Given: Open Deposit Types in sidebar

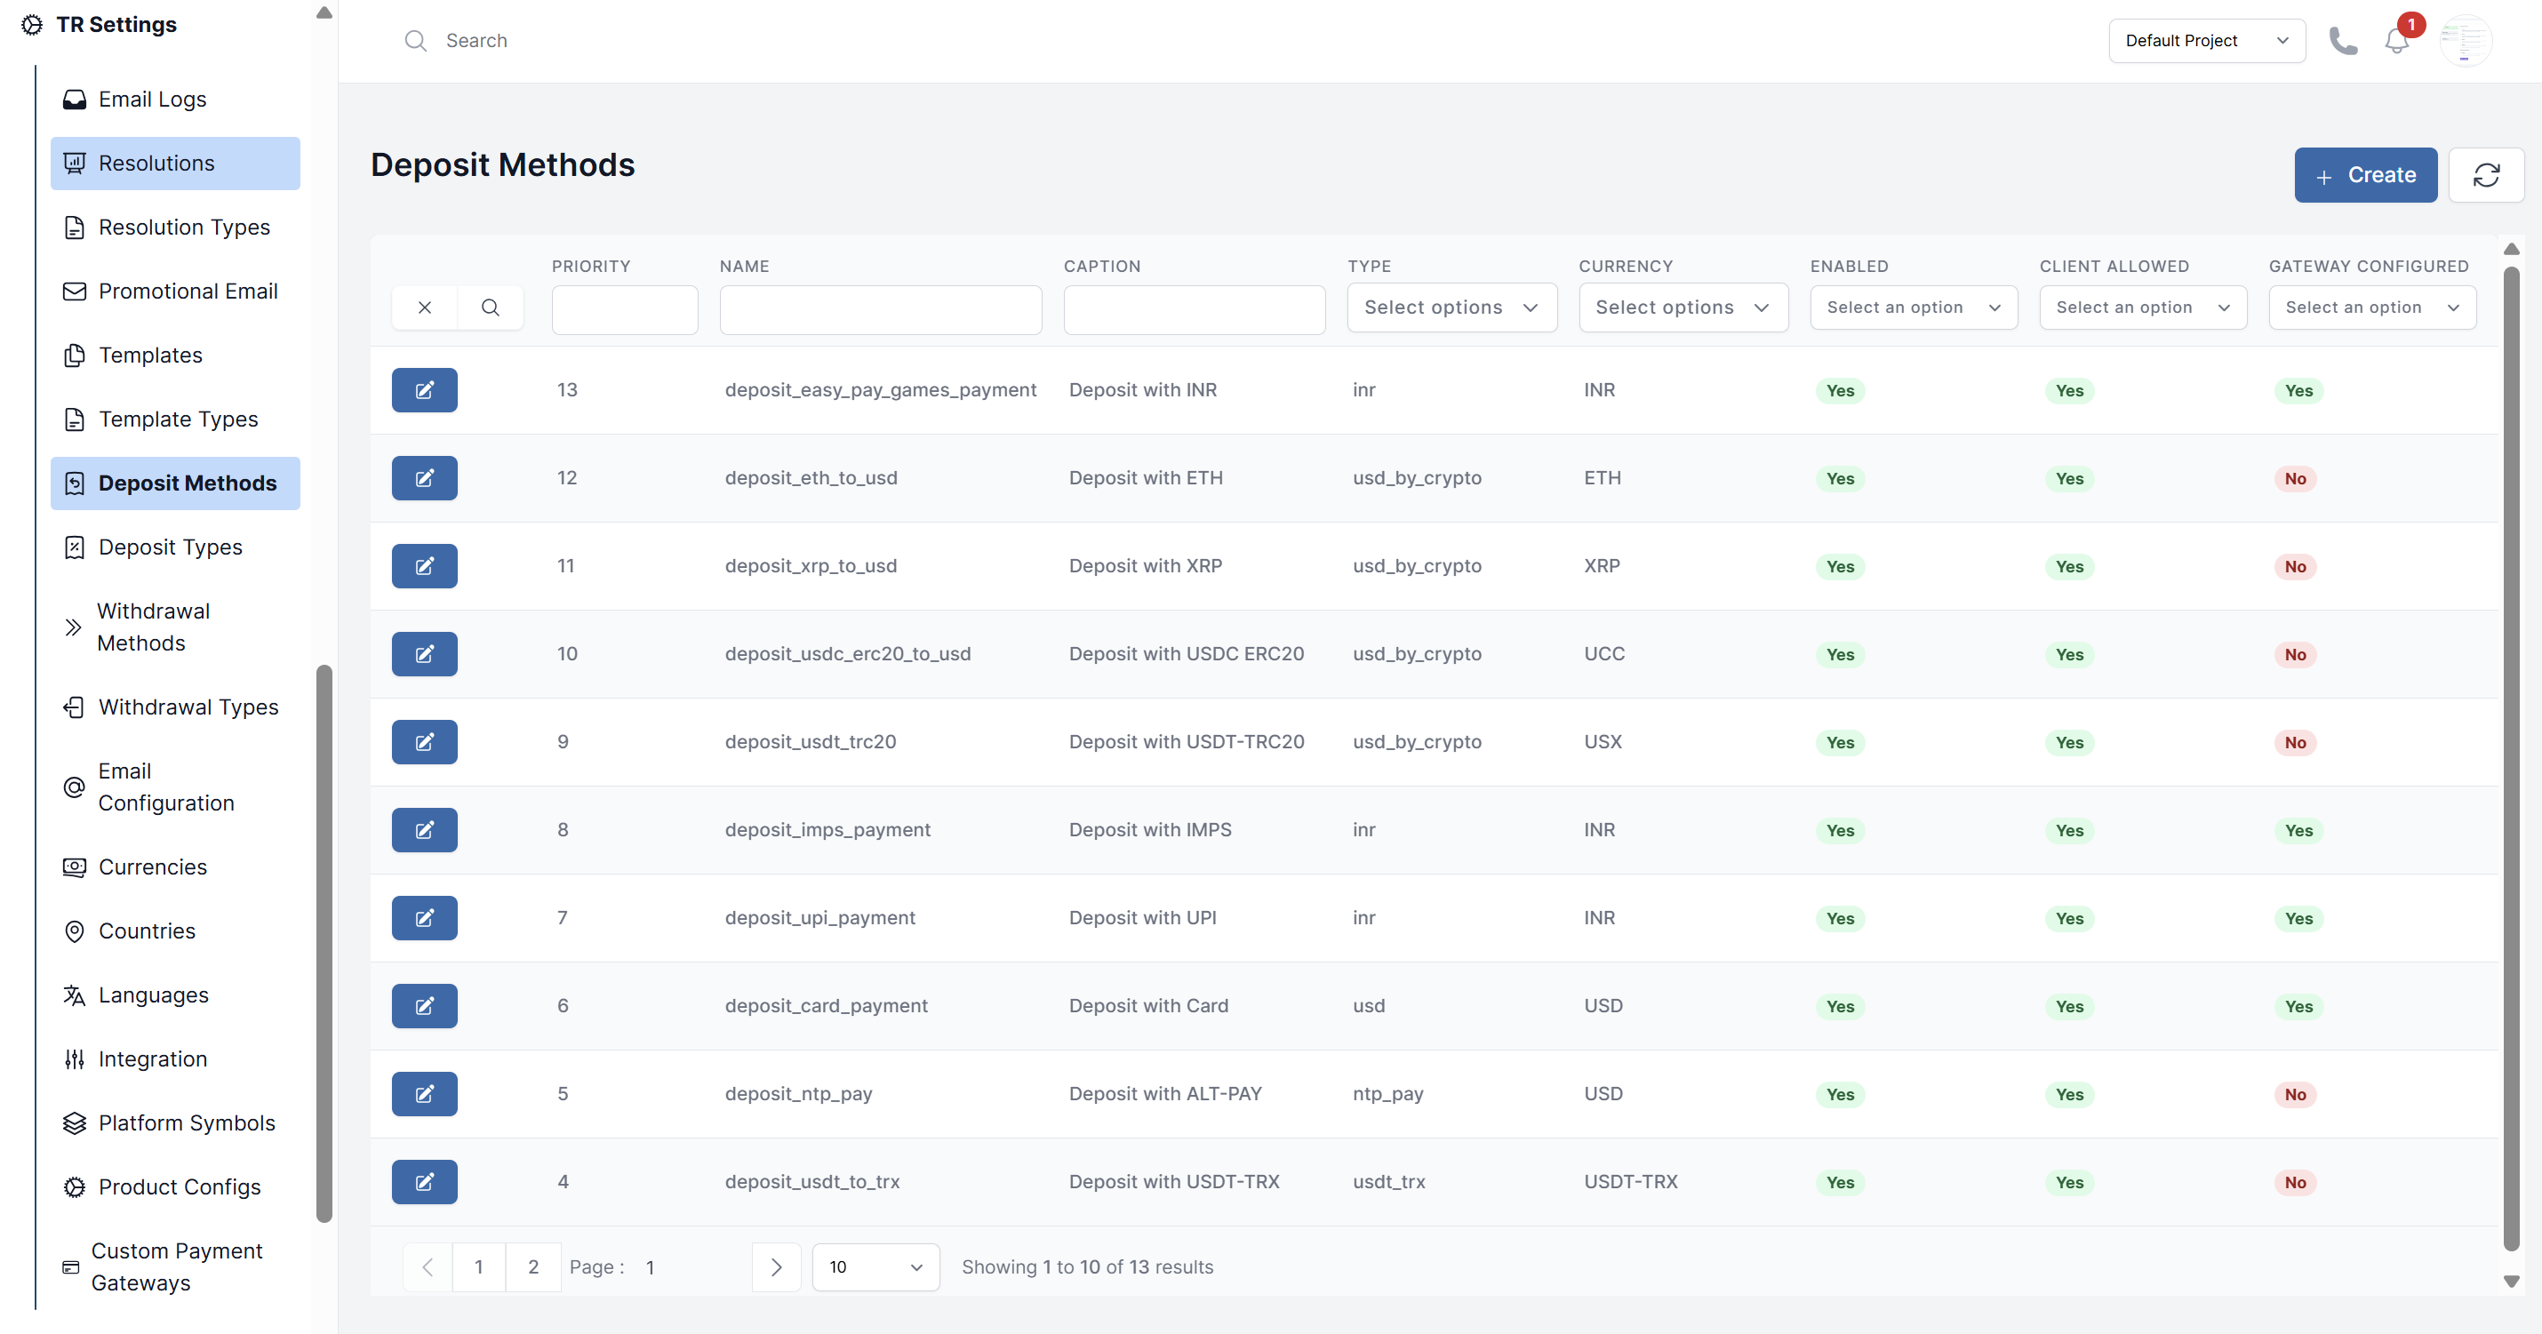Looking at the screenshot, I should point(176,547).
